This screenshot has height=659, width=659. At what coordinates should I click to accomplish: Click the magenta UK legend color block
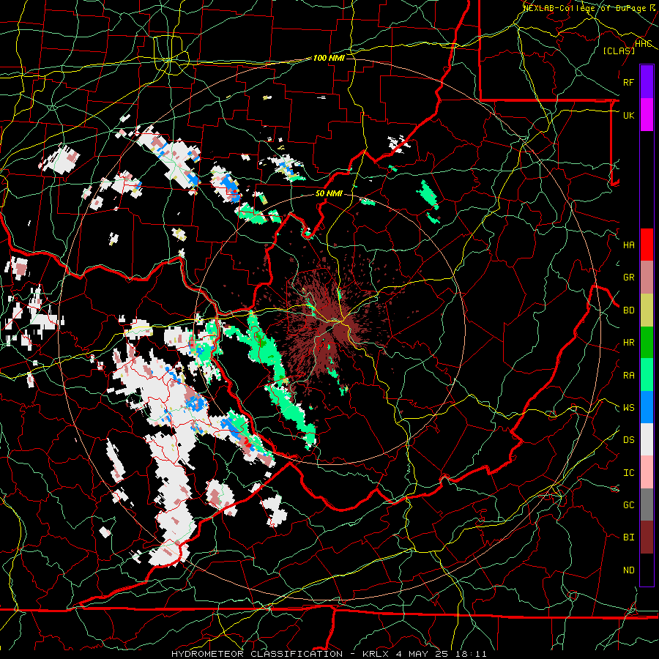point(647,115)
